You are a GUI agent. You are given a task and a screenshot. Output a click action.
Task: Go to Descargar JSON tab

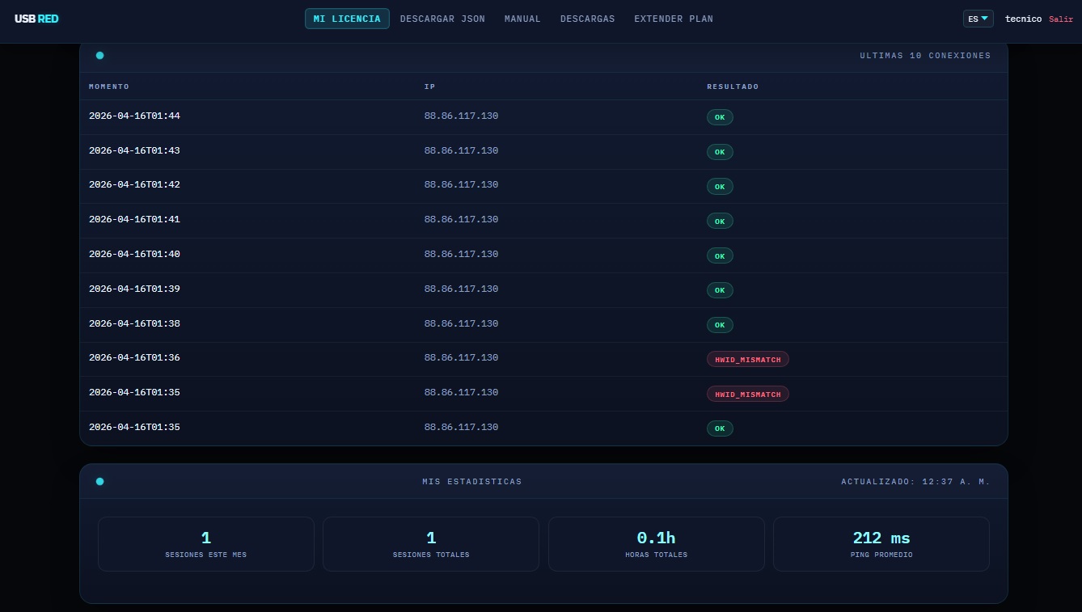tap(442, 19)
